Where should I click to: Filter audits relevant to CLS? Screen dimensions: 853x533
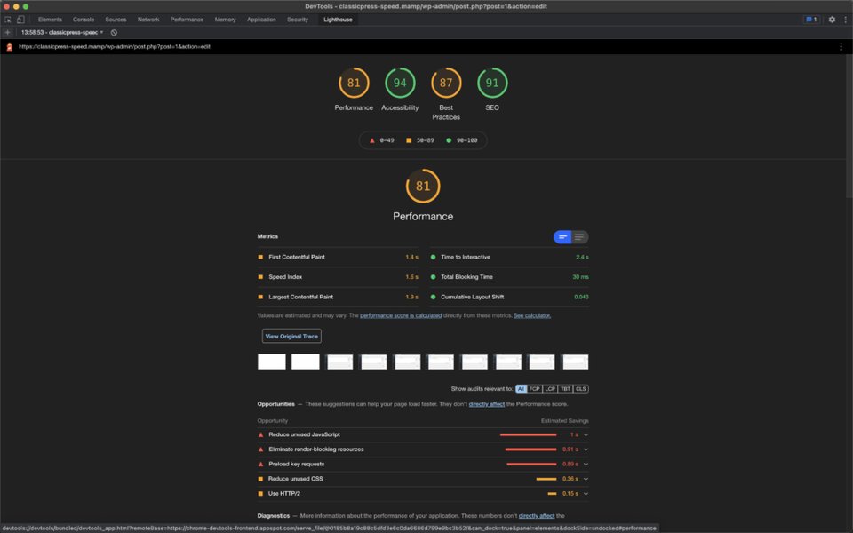[581, 389]
